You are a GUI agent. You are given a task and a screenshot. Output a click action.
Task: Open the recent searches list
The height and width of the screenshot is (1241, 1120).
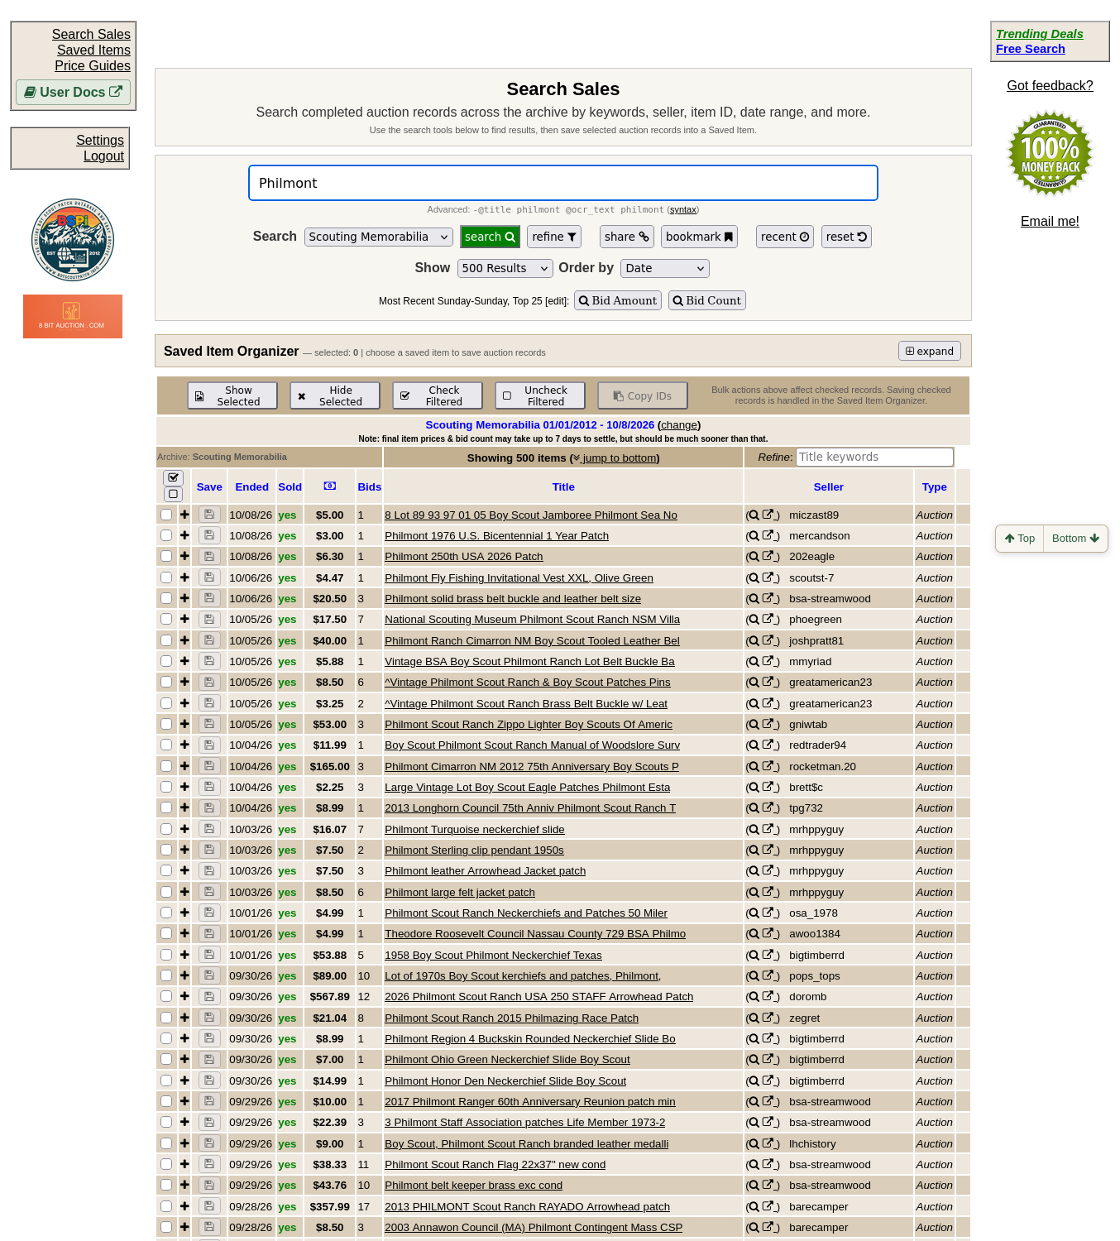click(785, 237)
